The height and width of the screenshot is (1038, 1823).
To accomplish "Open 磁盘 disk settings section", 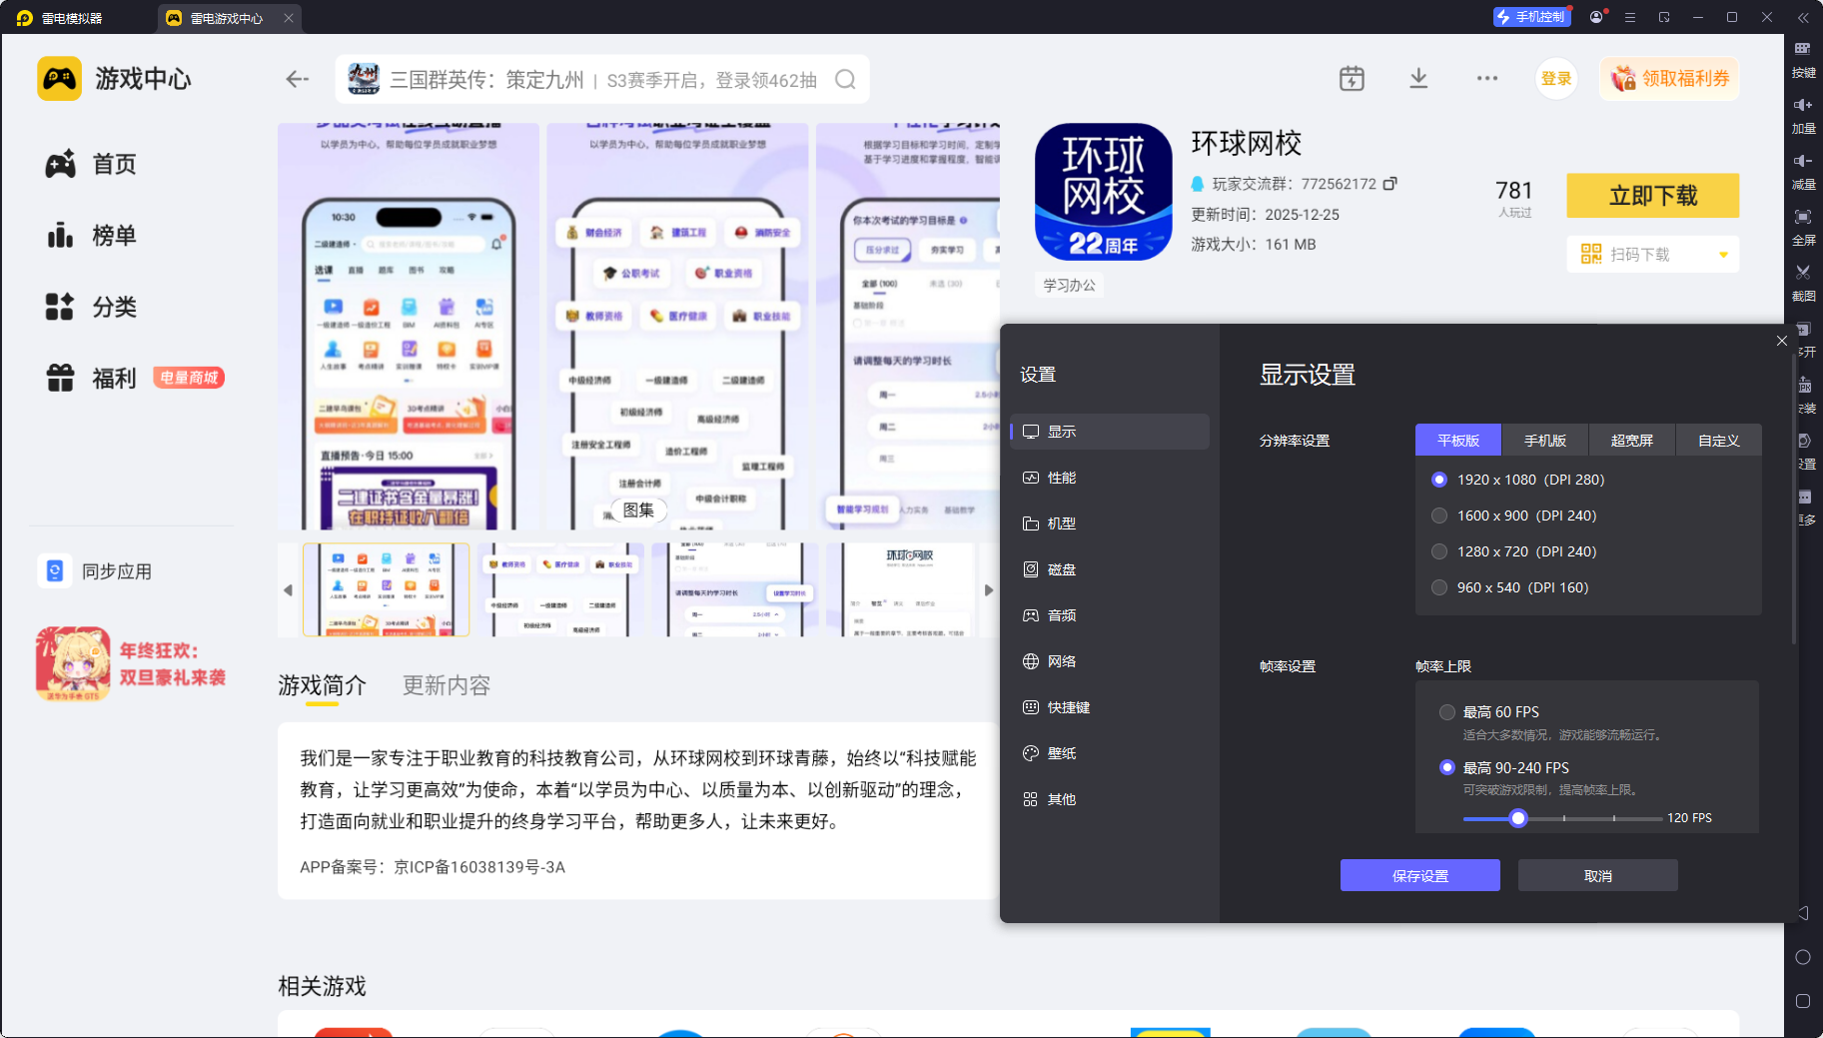I will [1110, 569].
